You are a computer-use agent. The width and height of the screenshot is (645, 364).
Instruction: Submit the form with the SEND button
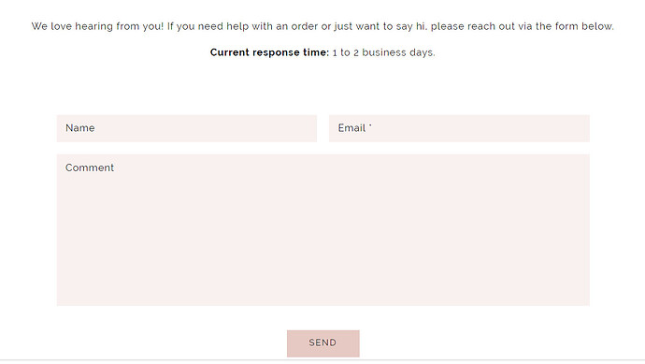(x=322, y=343)
